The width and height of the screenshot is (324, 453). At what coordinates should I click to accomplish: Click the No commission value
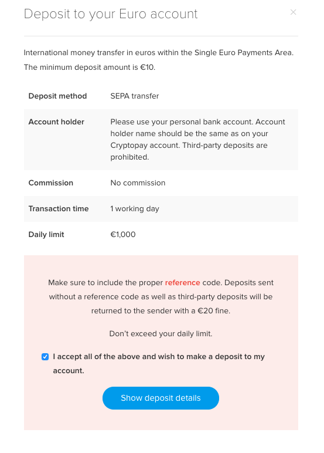(138, 183)
